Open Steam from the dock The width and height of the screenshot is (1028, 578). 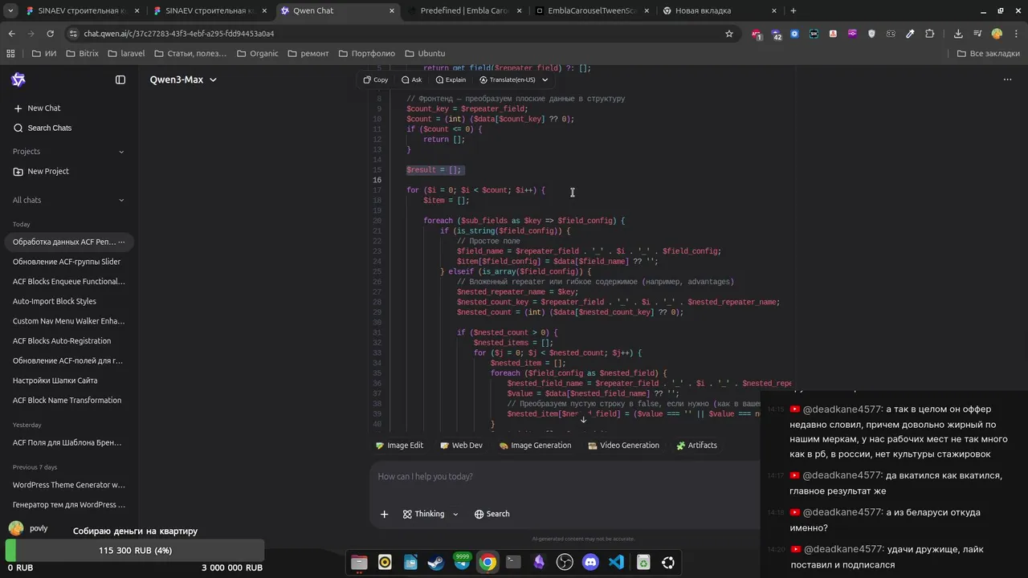436,563
